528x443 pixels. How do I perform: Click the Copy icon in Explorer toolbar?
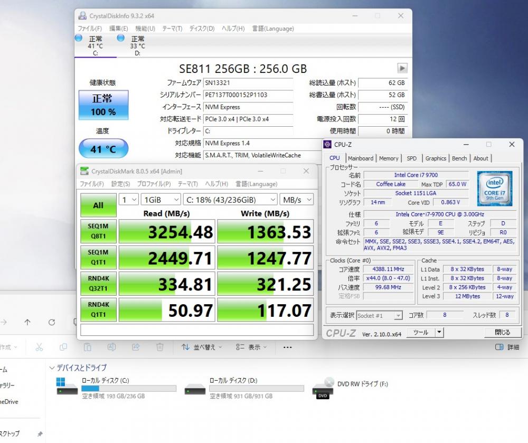63,347
